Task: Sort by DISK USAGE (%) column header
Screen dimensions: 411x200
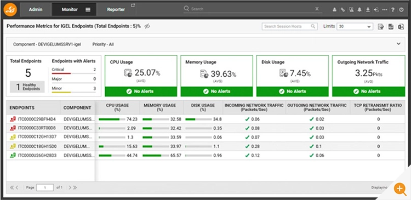Action: [x=203, y=107]
